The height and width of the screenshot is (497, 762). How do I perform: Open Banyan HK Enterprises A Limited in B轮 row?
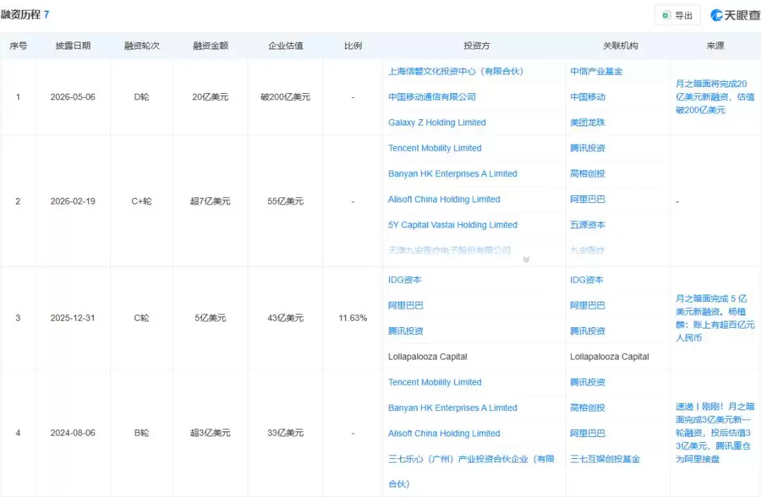(452, 408)
